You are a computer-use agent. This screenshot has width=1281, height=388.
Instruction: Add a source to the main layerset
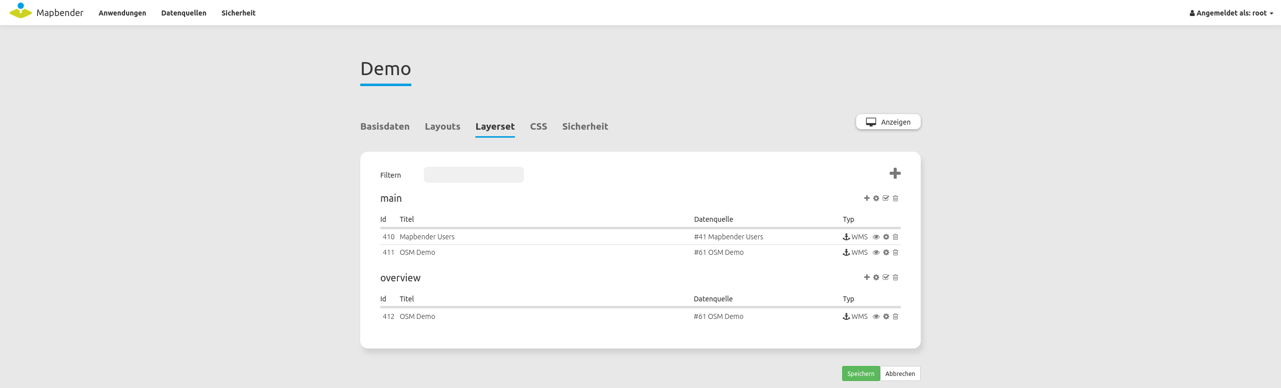[x=867, y=198]
